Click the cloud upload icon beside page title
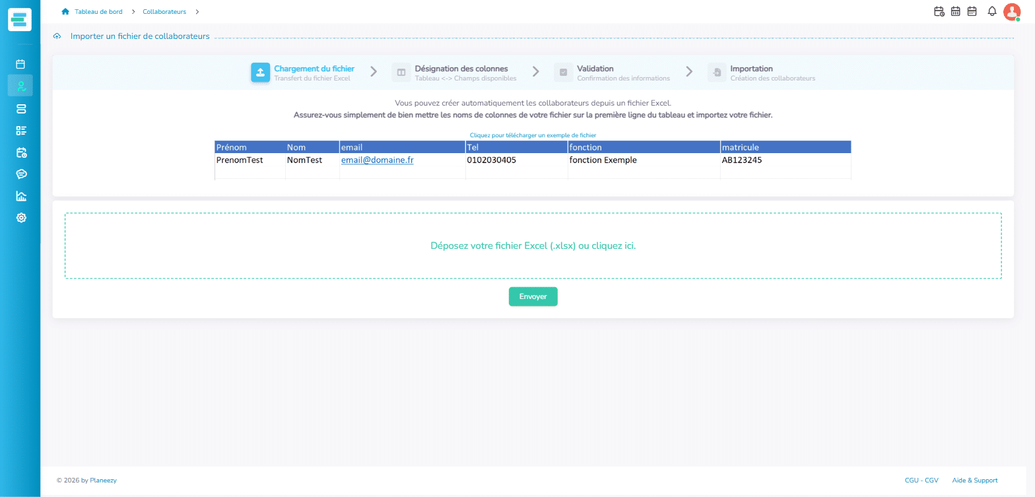 coord(57,36)
